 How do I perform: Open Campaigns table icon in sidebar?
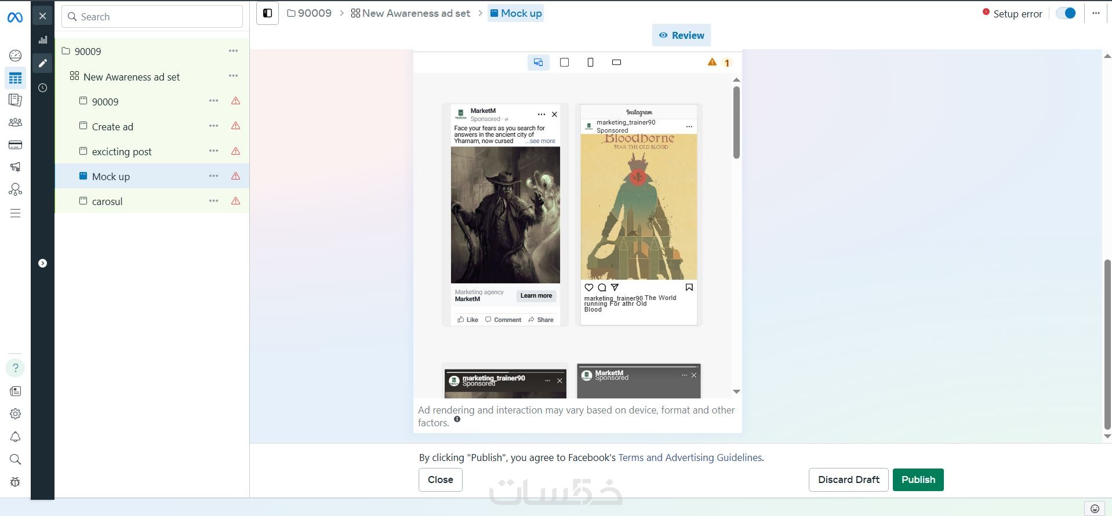15,78
